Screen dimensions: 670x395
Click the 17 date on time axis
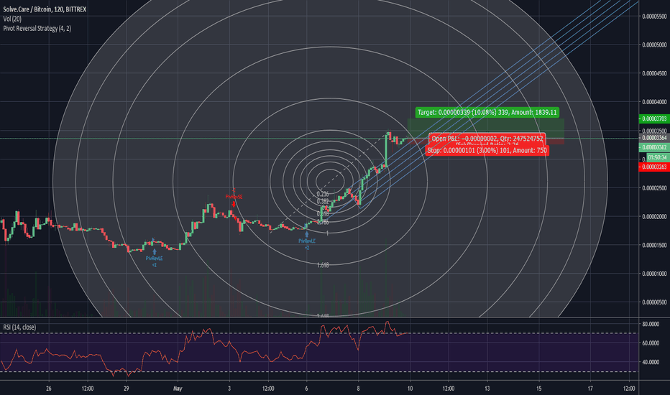click(x=590, y=389)
